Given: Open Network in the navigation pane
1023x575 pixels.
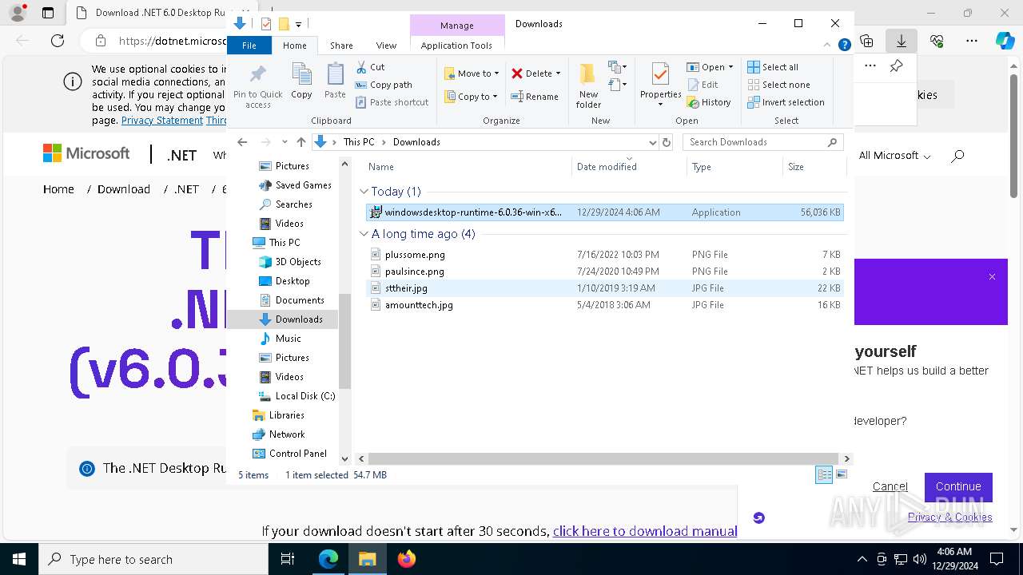Looking at the screenshot, I should (287, 434).
